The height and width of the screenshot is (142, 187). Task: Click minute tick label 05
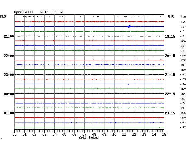(64, 135)
